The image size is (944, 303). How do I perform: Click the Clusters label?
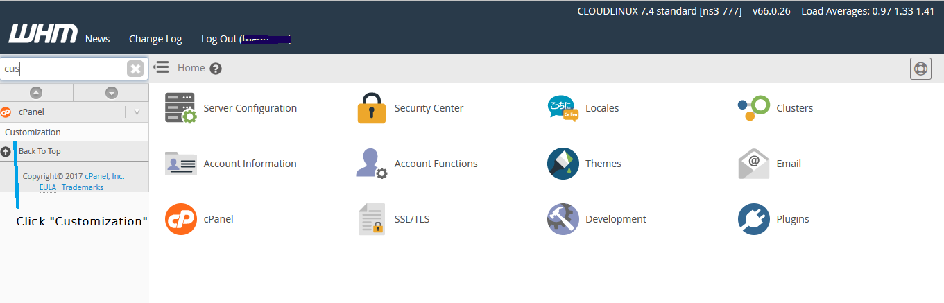pyautogui.click(x=795, y=108)
